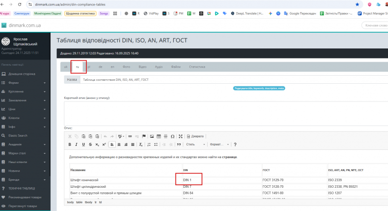The height and width of the screenshot is (211, 388).
Task: Center align the text
Action: [119, 144]
